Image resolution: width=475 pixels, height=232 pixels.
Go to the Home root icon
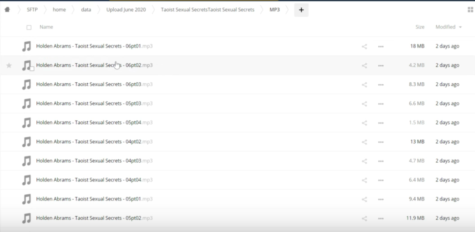coord(7,9)
